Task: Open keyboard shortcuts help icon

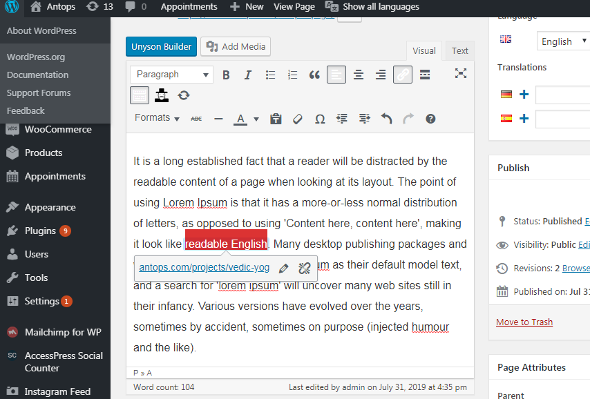Action: coord(430,119)
